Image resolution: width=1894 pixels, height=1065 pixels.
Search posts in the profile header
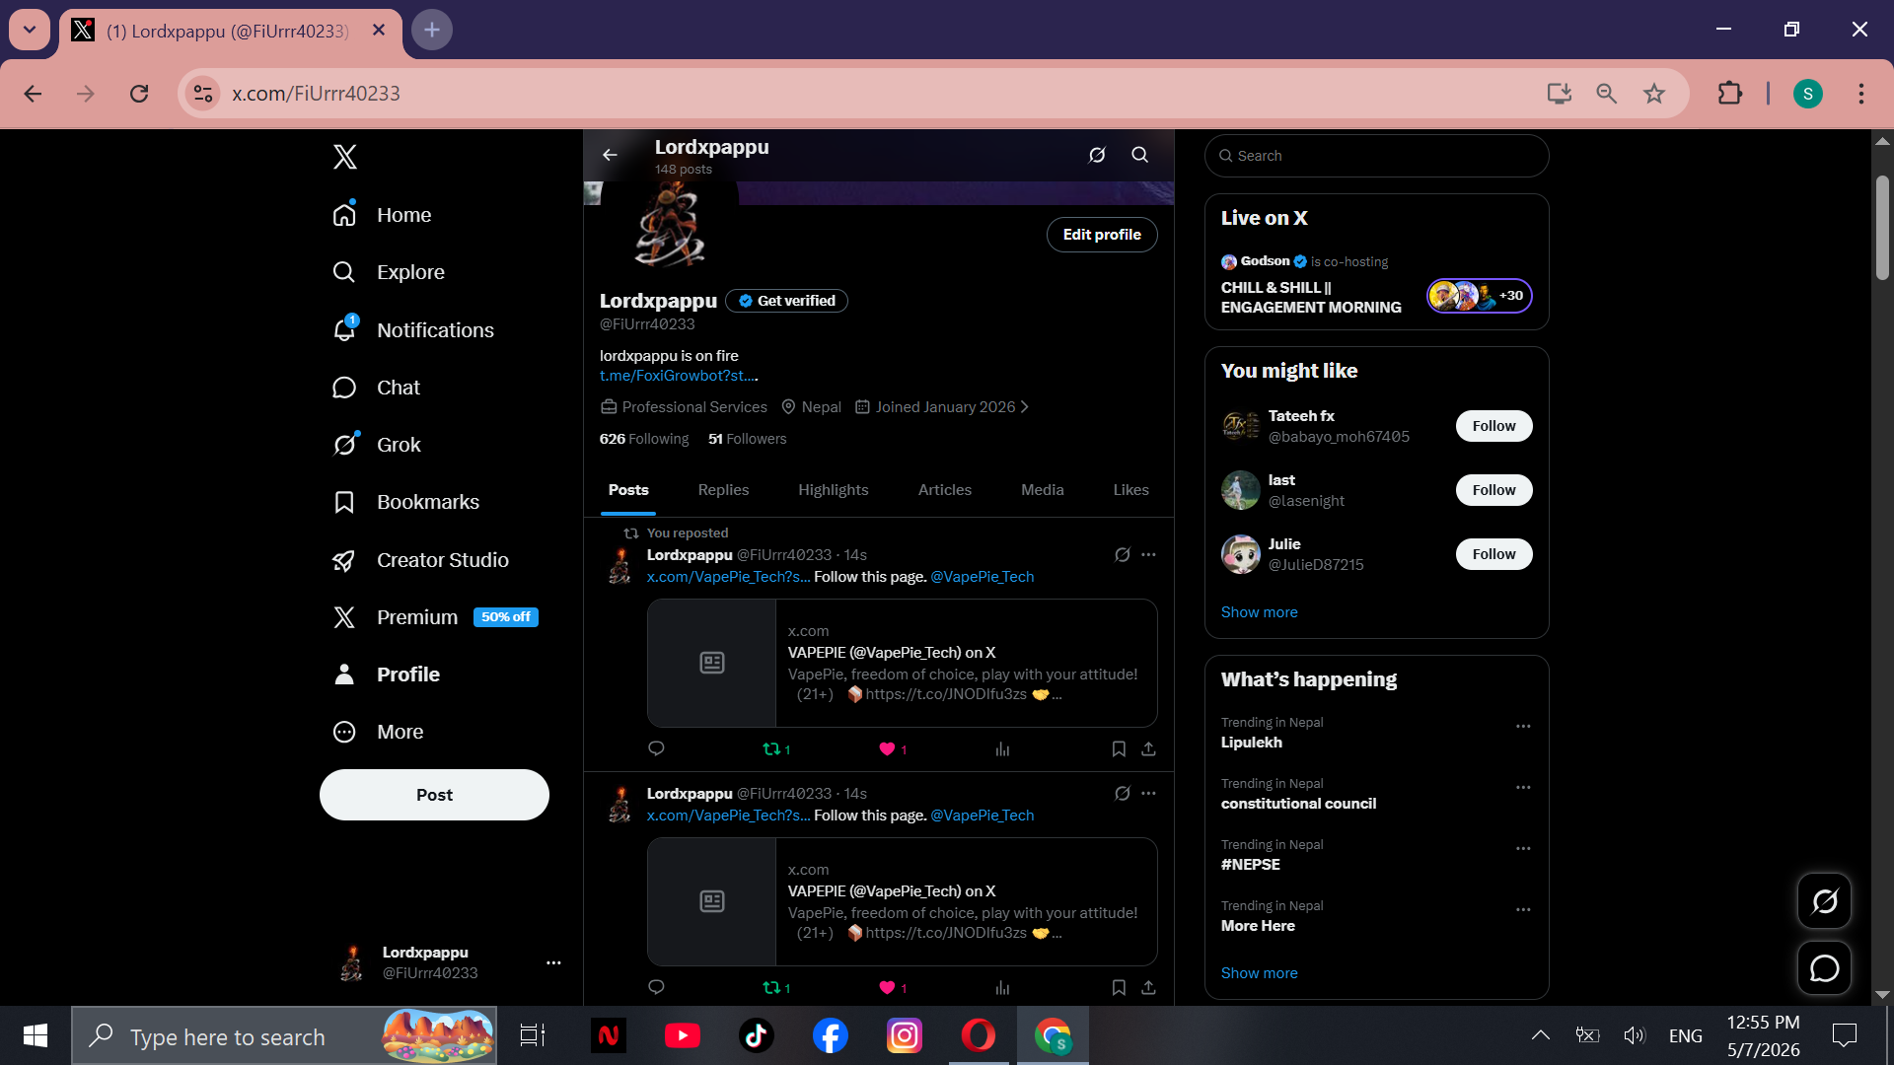1139,155
